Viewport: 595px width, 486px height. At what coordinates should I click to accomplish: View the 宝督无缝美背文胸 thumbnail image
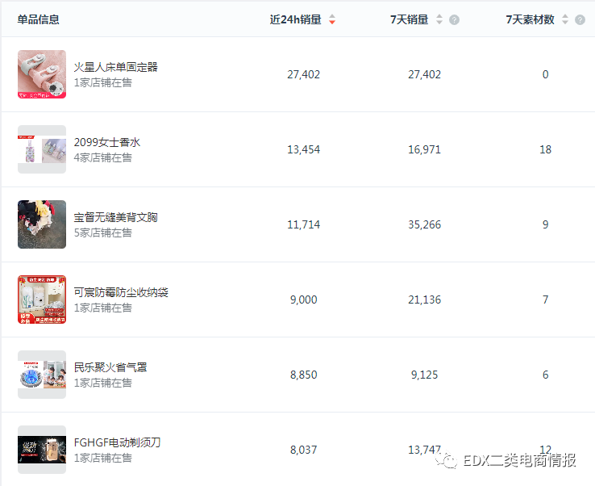[x=42, y=224]
